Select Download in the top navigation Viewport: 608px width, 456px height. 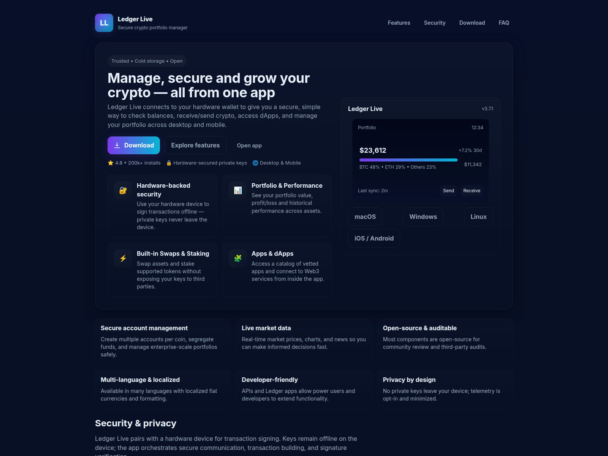coord(472,23)
